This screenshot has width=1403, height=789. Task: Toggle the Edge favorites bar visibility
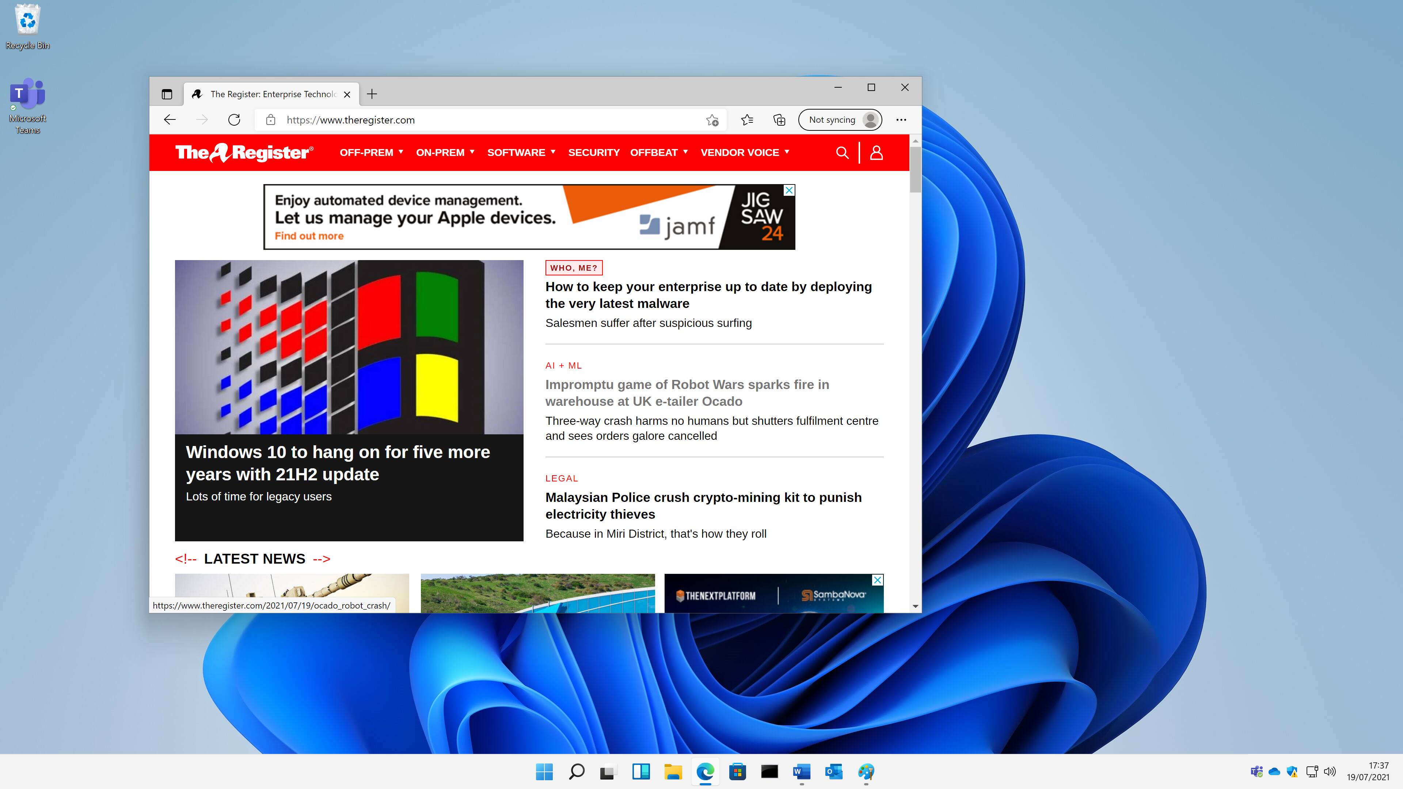[x=747, y=119]
